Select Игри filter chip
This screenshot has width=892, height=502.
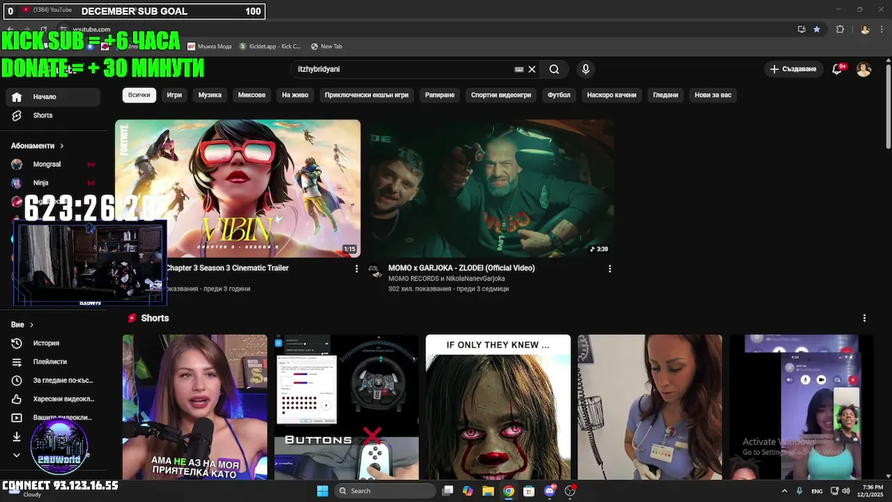tap(174, 95)
